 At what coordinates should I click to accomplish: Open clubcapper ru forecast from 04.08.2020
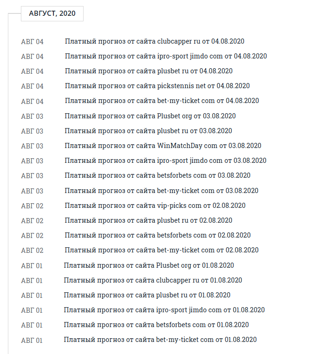155,41
